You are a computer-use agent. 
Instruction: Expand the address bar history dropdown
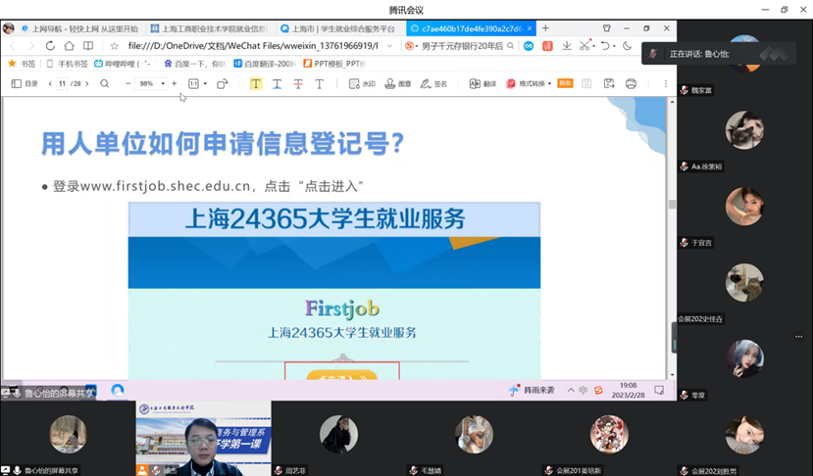pyautogui.click(x=389, y=46)
